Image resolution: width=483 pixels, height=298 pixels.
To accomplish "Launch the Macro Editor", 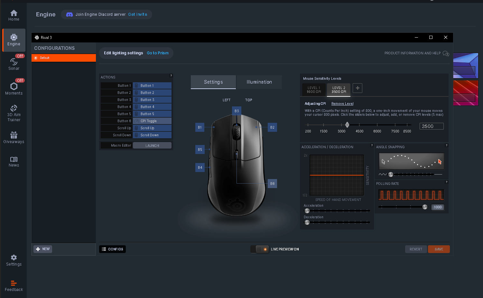I will (152, 146).
